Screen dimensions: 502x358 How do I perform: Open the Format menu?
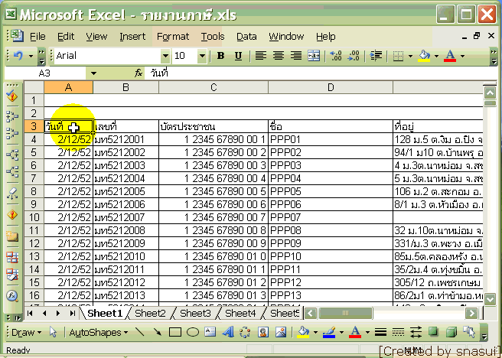[173, 37]
